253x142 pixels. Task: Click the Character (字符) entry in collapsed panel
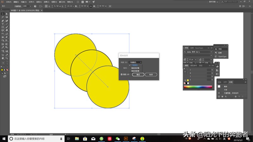[x=221, y=49]
